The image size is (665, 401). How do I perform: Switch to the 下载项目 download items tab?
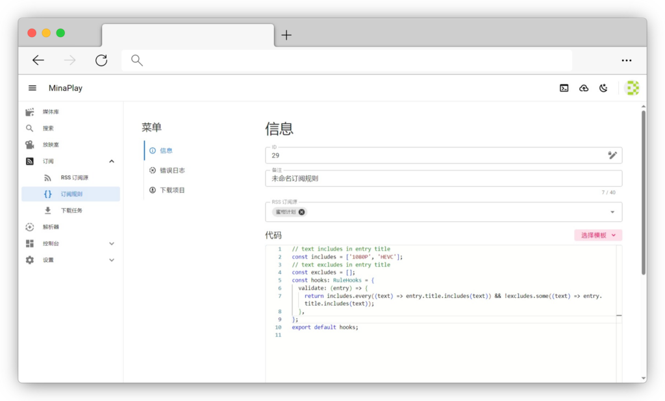tap(172, 191)
